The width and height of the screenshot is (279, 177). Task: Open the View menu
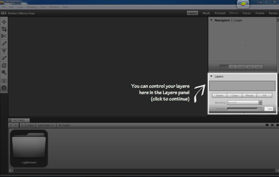43,7
